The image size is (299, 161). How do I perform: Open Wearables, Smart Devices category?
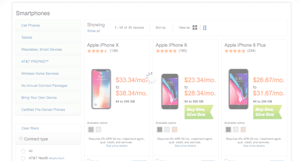point(41,49)
